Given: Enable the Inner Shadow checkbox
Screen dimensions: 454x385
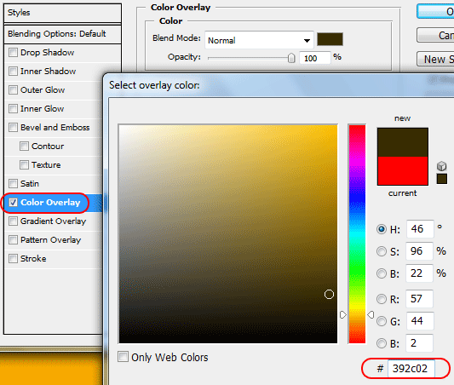Looking at the screenshot, I should [13, 72].
